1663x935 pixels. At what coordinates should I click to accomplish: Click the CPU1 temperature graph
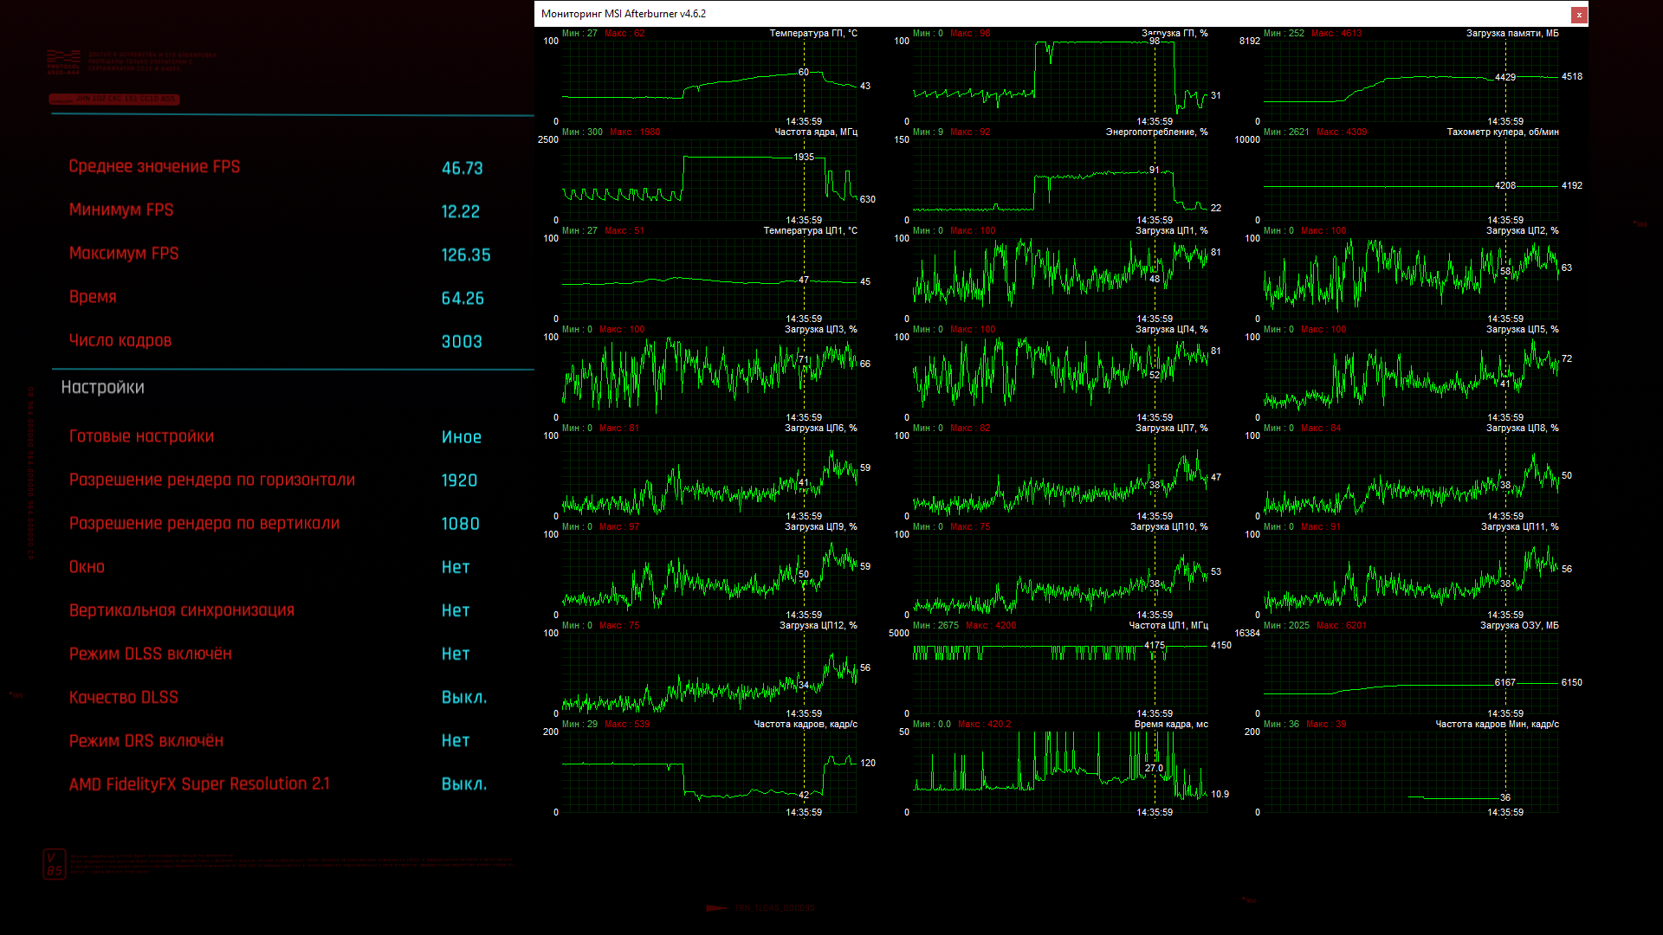[x=709, y=278]
